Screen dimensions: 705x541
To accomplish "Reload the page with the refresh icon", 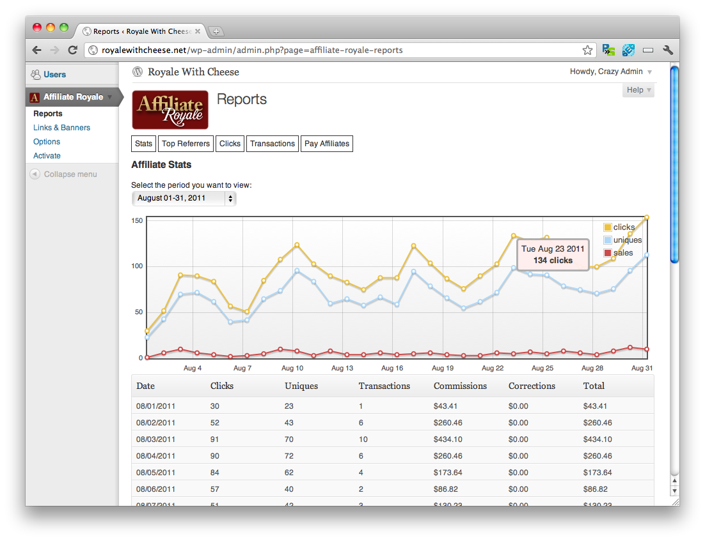I will pyautogui.click(x=72, y=49).
